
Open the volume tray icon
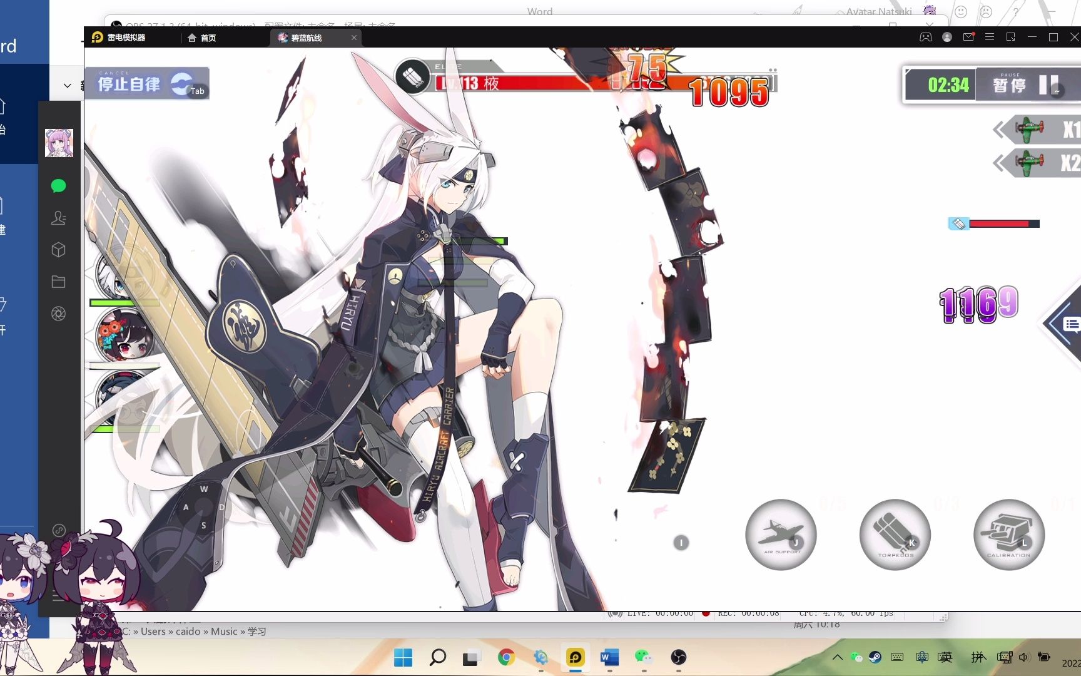coord(1023,657)
